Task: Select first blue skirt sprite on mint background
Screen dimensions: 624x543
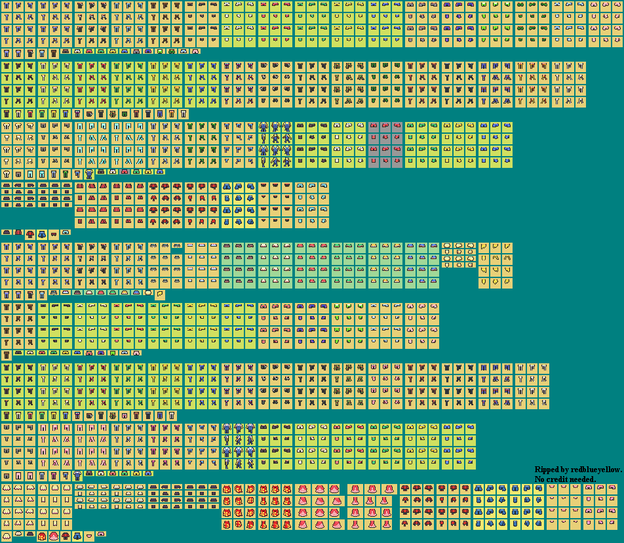Action: [410, 247]
